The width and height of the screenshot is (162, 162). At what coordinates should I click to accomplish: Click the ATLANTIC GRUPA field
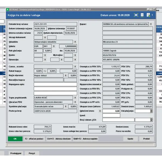pyautogui.click(x=128, y=60)
